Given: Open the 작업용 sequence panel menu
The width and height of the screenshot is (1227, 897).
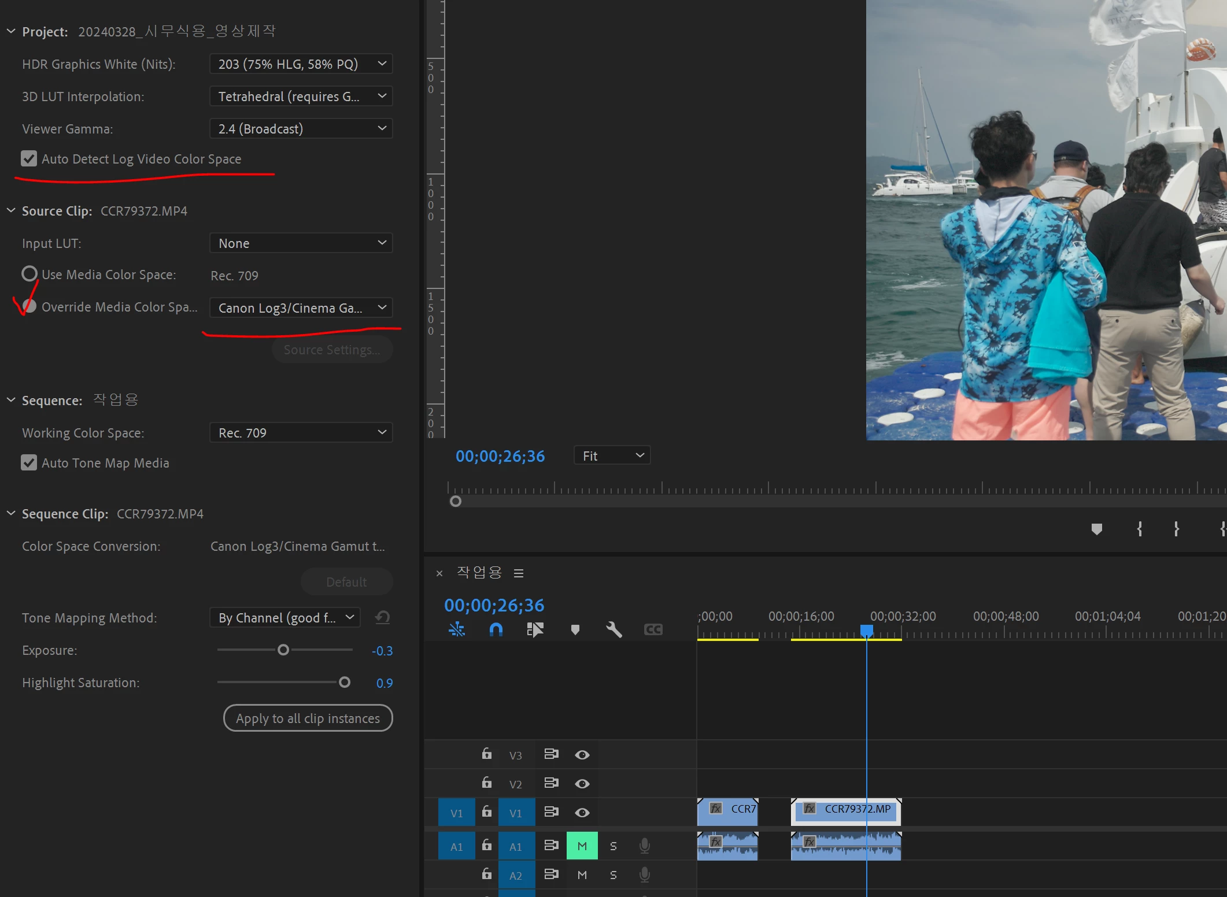Looking at the screenshot, I should tap(519, 573).
